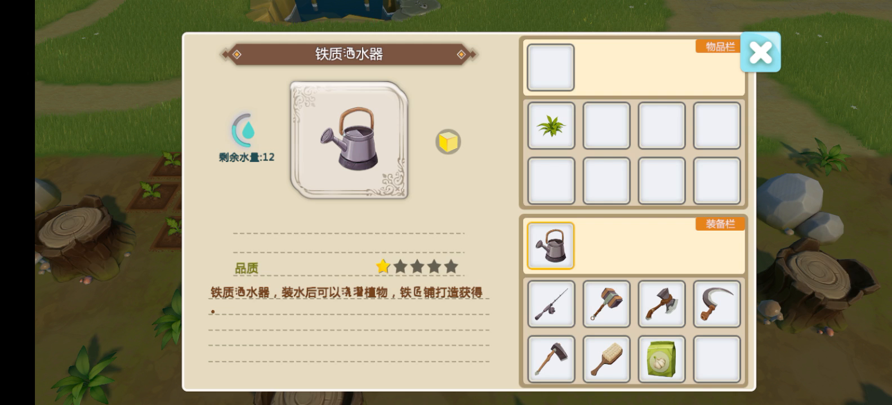Click the large watering can preview image
This screenshot has width=892, height=405.
click(x=349, y=140)
